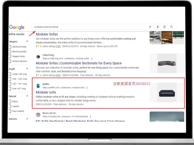Viewport: 194px width, 145px height.
Task: Click the Belffin site name
Action: (46, 84)
